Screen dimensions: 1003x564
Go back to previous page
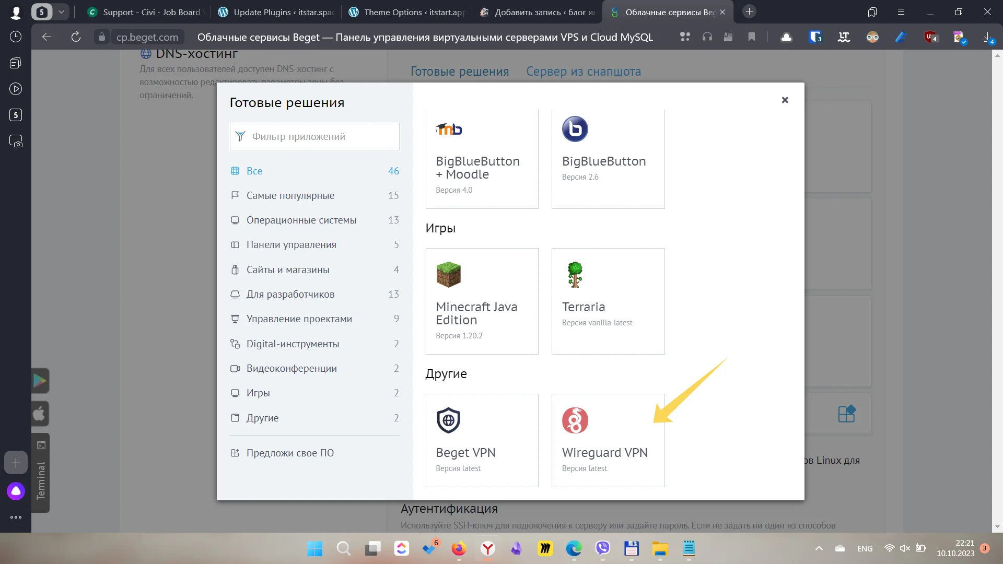[x=46, y=37]
